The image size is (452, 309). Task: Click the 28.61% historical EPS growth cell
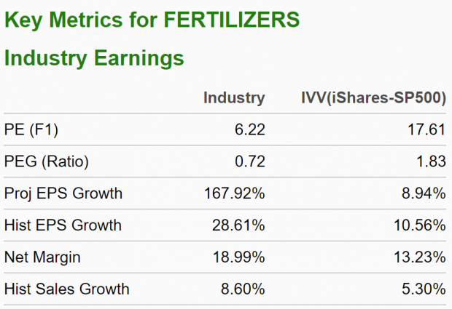tap(240, 225)
